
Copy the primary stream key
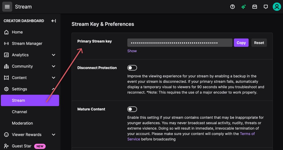(x=241, y=43)
